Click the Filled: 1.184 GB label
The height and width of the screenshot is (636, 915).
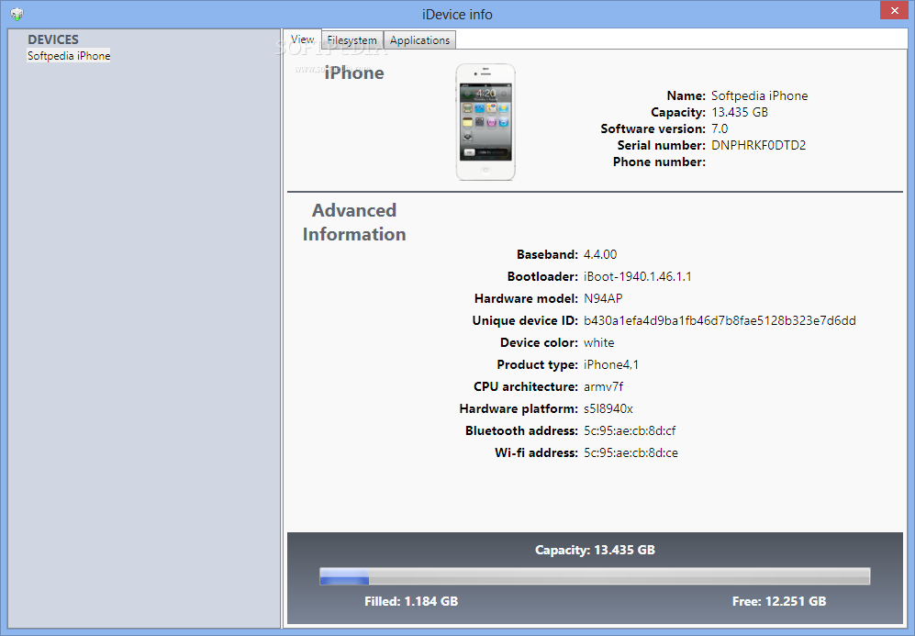[411, 601]
